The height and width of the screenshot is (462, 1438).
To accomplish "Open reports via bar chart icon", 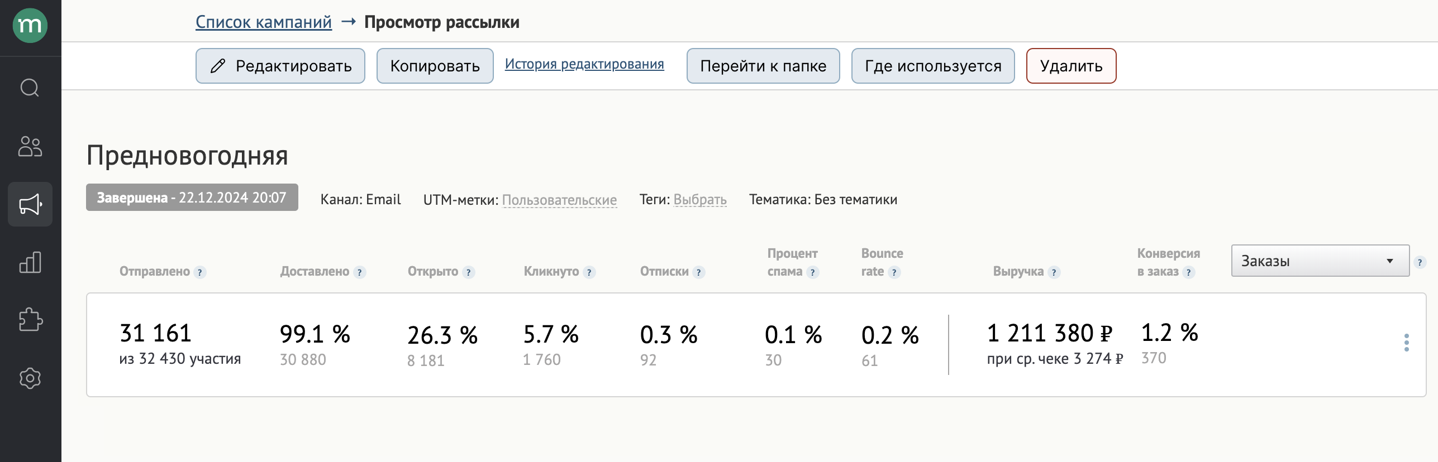I will tap(30, 262).
